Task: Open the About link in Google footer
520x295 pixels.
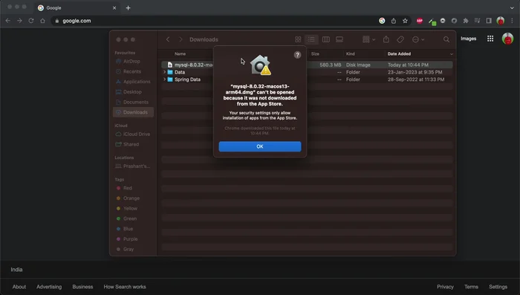Action: (19, 287)
